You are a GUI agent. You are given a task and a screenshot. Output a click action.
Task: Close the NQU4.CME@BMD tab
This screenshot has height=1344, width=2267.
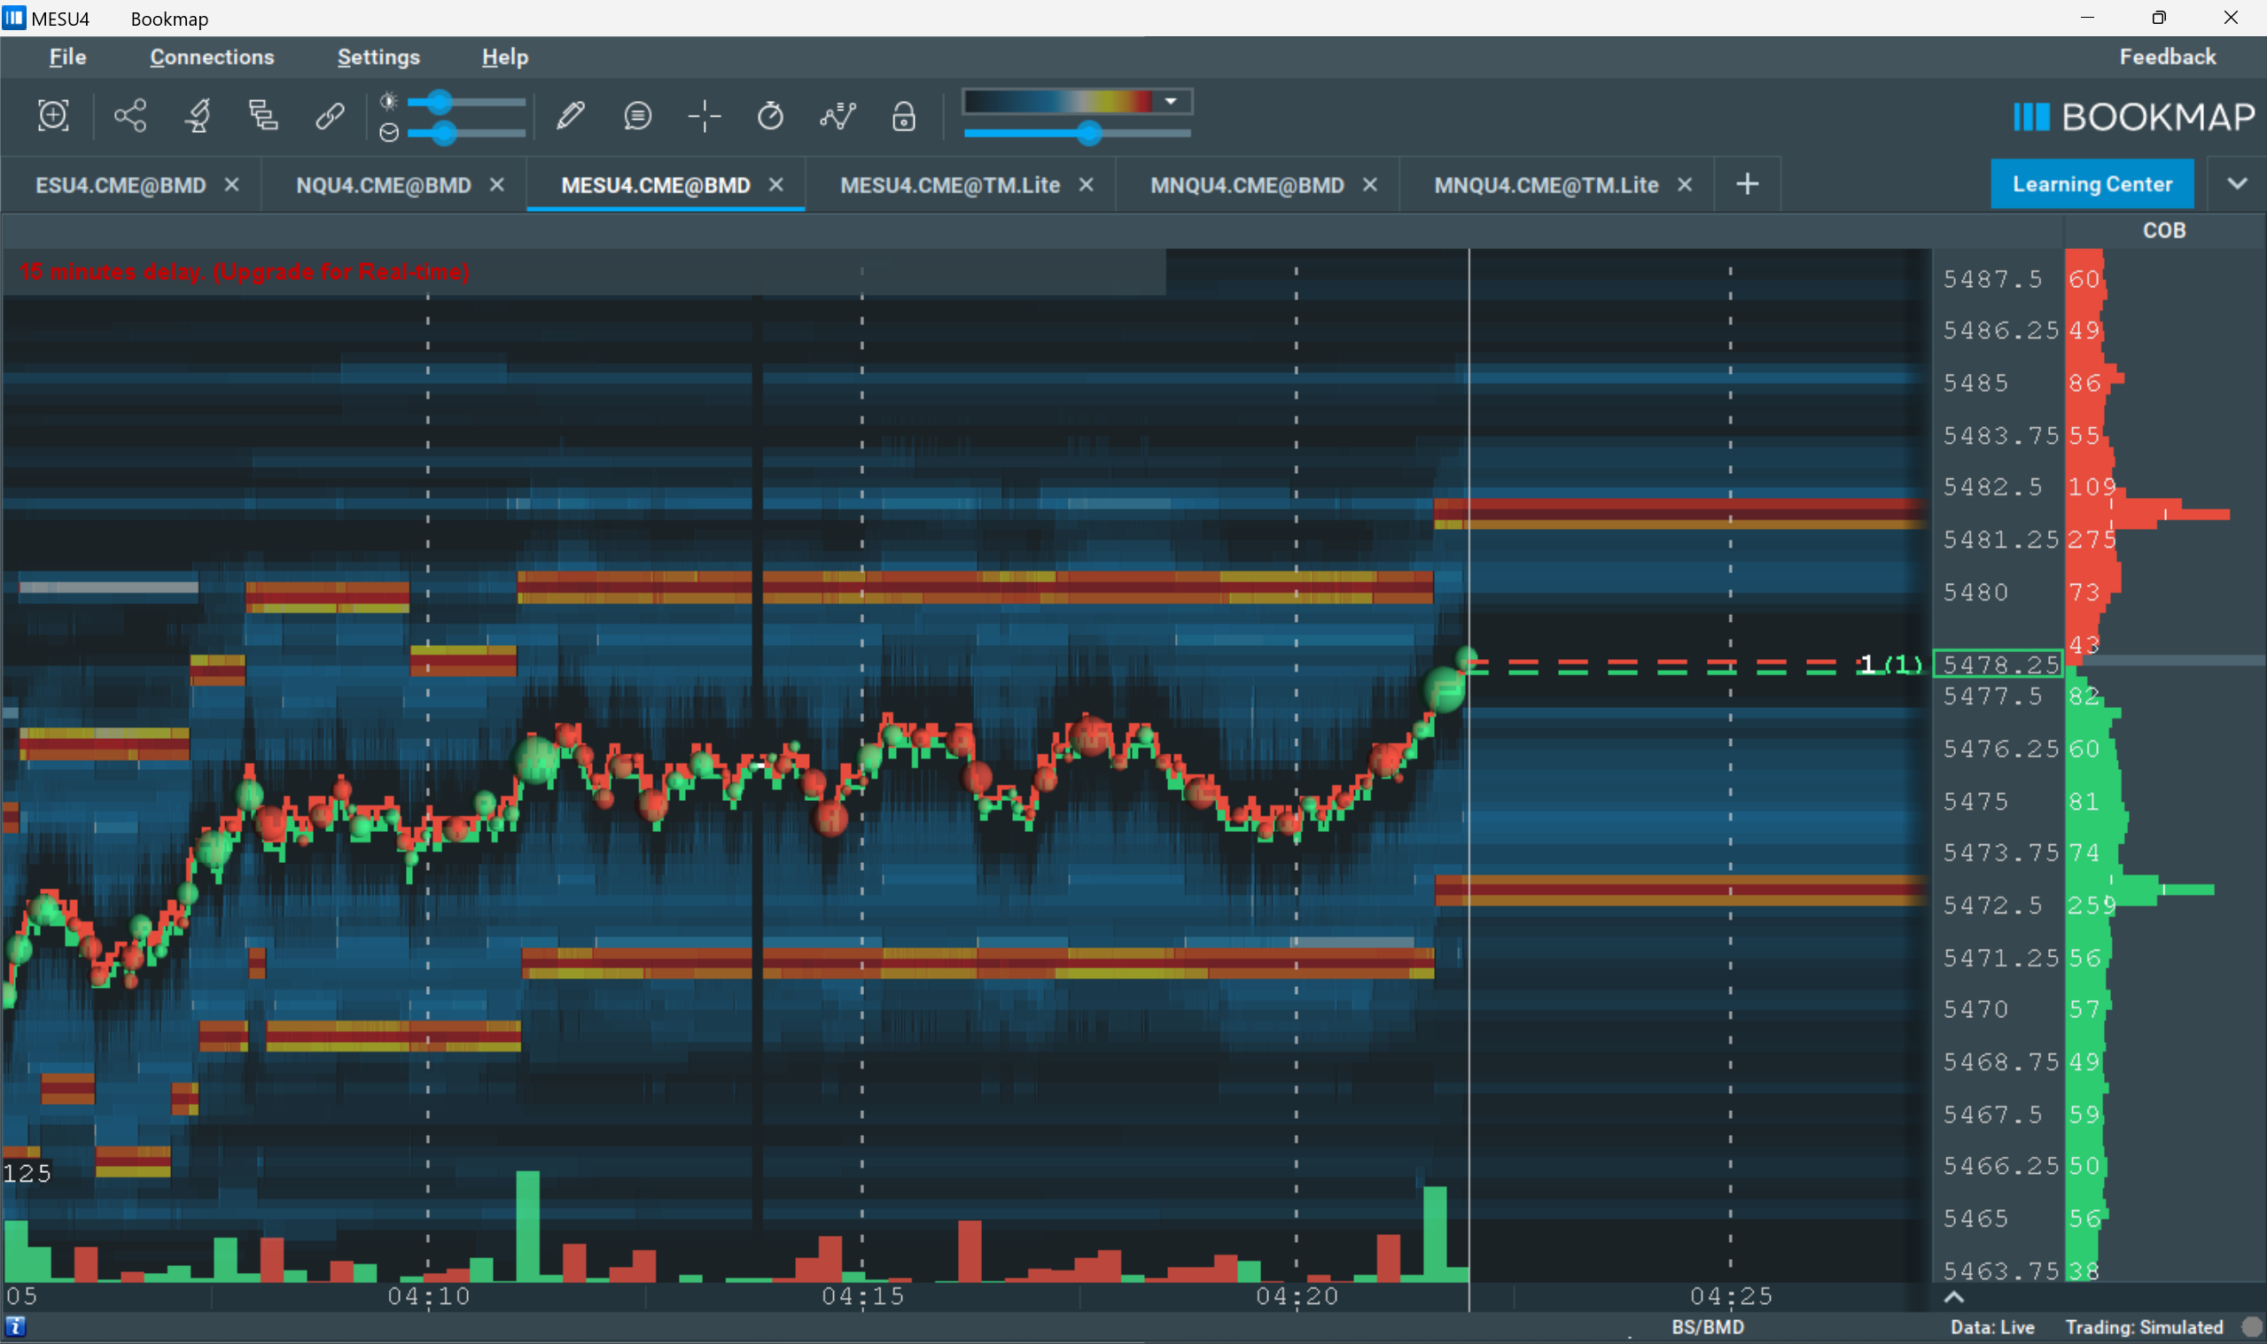496,185
